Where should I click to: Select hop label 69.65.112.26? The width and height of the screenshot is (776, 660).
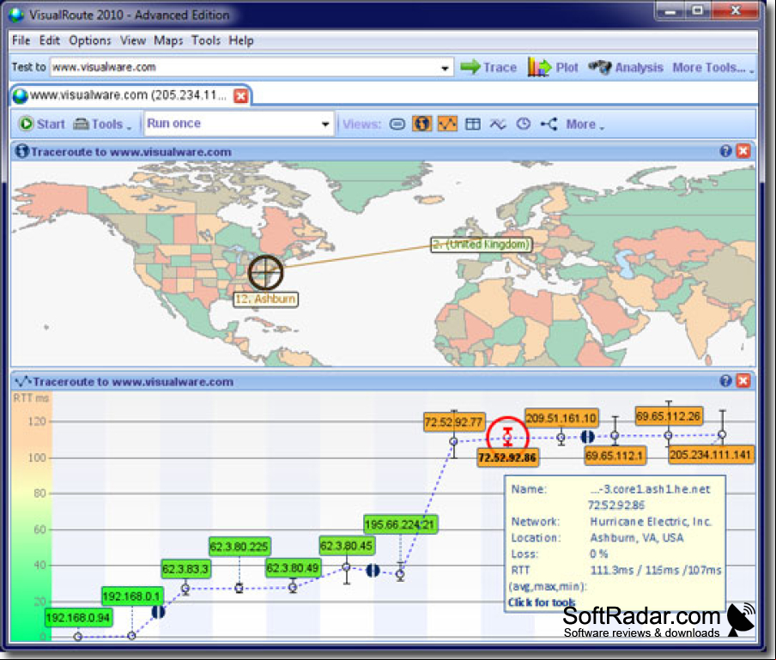point(669,416)
